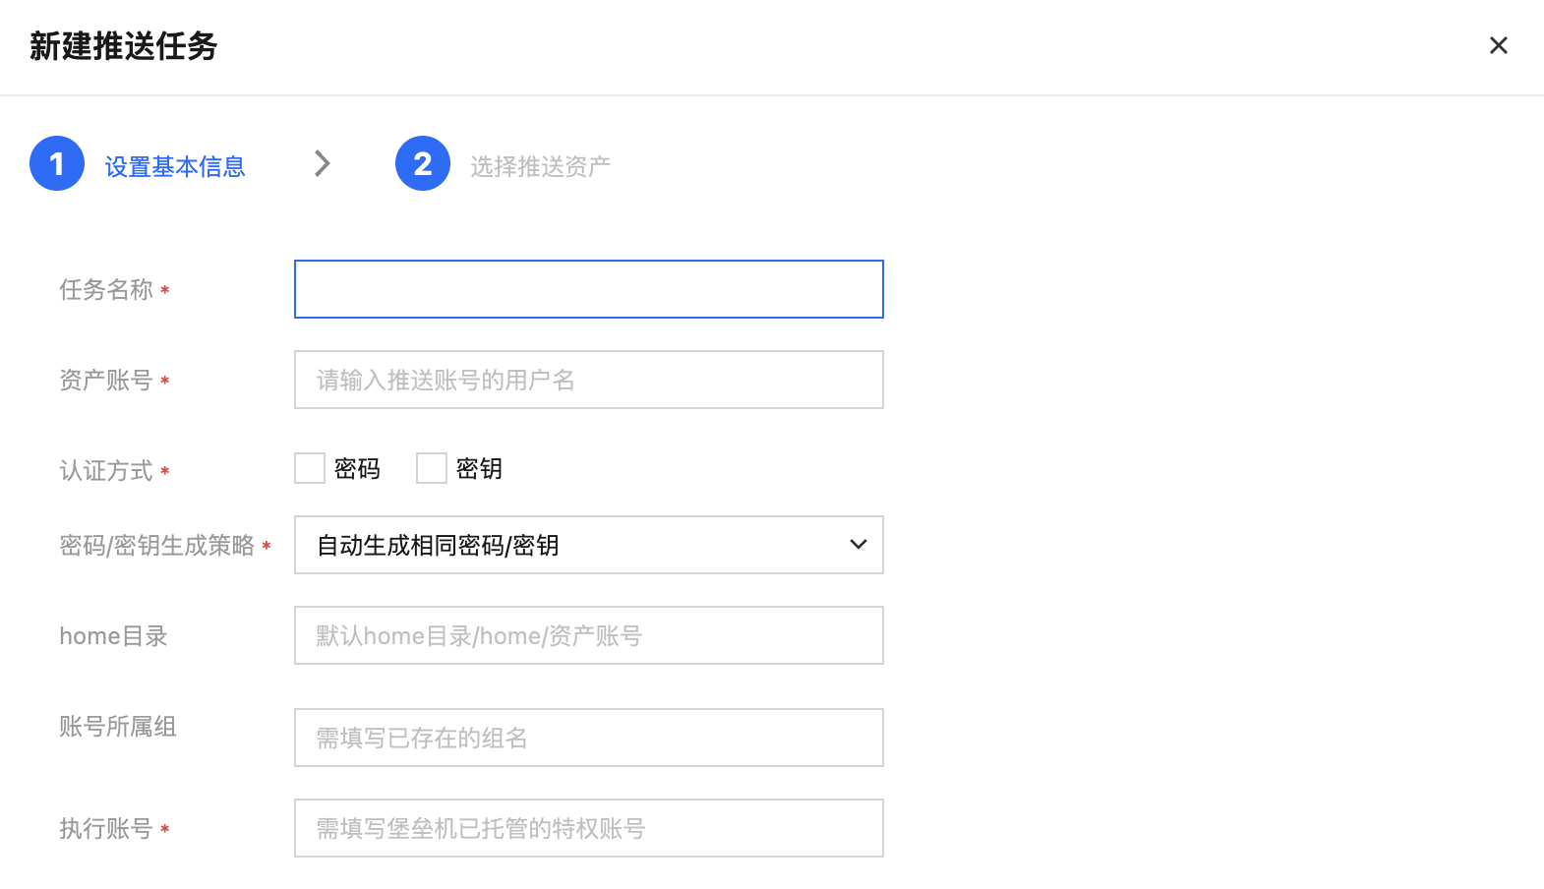Go to the 设置基本信息 step label

pyautogui.click(x=175, y=167)
